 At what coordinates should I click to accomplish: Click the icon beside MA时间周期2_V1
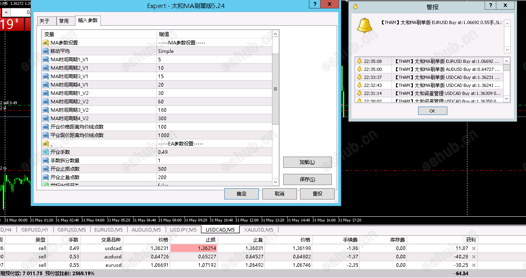46,68
